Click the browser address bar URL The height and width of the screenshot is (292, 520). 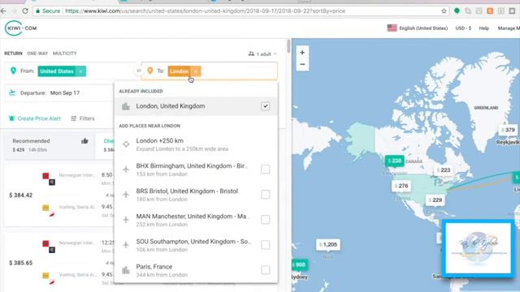click(205, 11)
